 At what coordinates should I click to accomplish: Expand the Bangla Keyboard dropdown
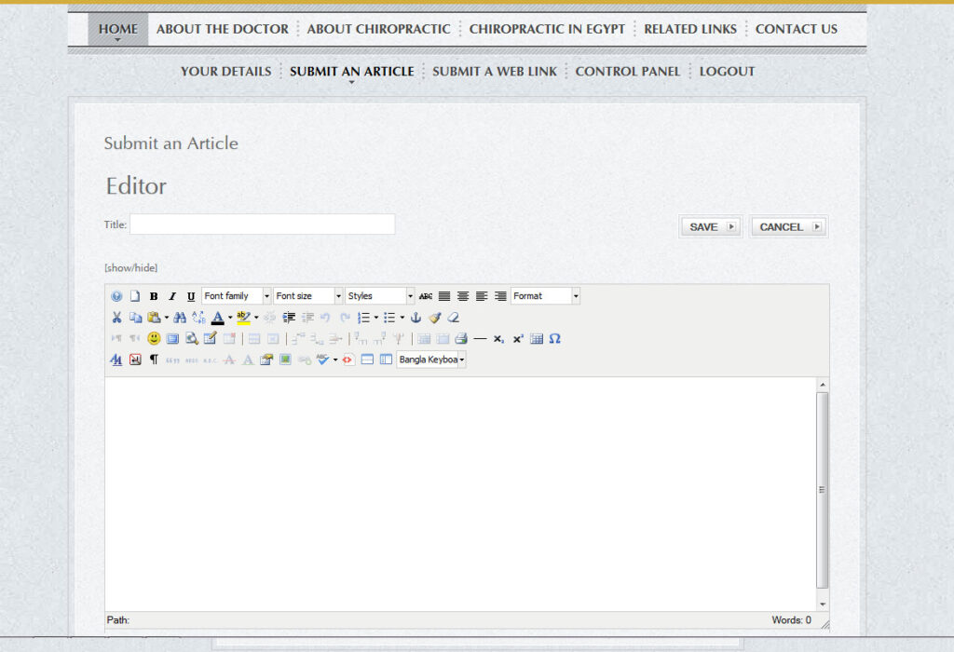(431, 360)
